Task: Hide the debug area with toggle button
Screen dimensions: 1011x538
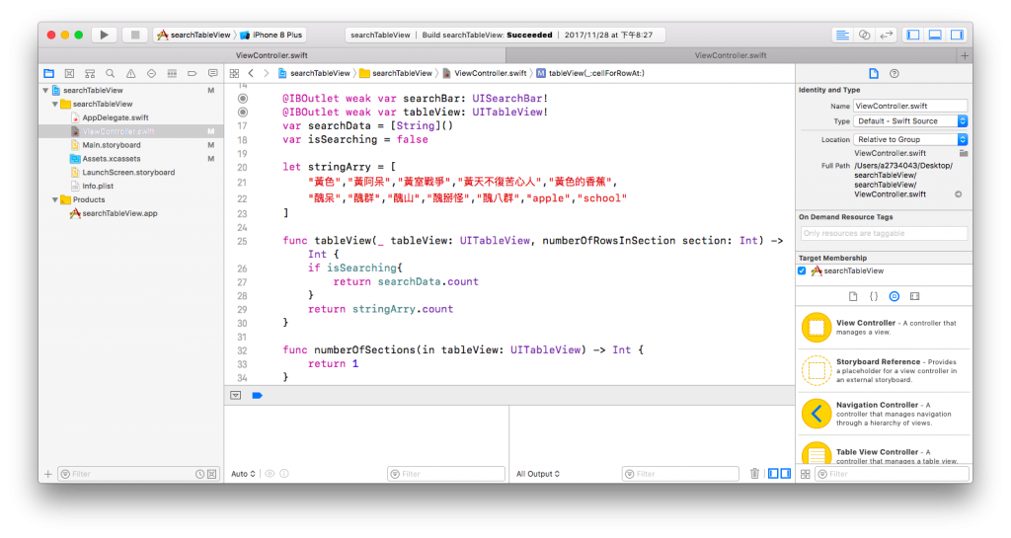Action: tap(235, 395)
